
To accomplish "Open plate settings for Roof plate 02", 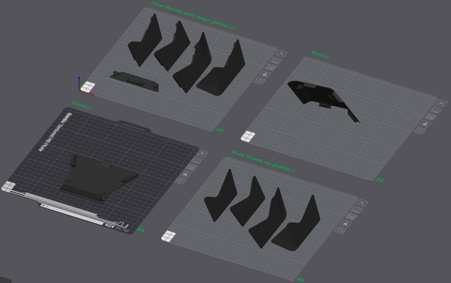I will click(419, 130).
